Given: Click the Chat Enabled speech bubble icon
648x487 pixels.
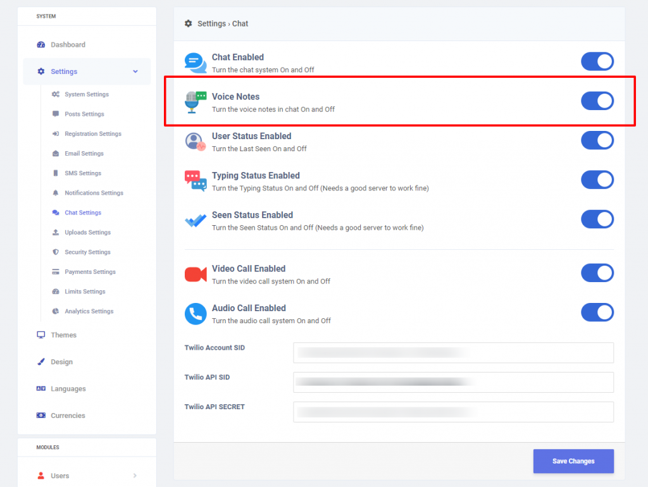Looking at the screenshot, I should (196, 63).
